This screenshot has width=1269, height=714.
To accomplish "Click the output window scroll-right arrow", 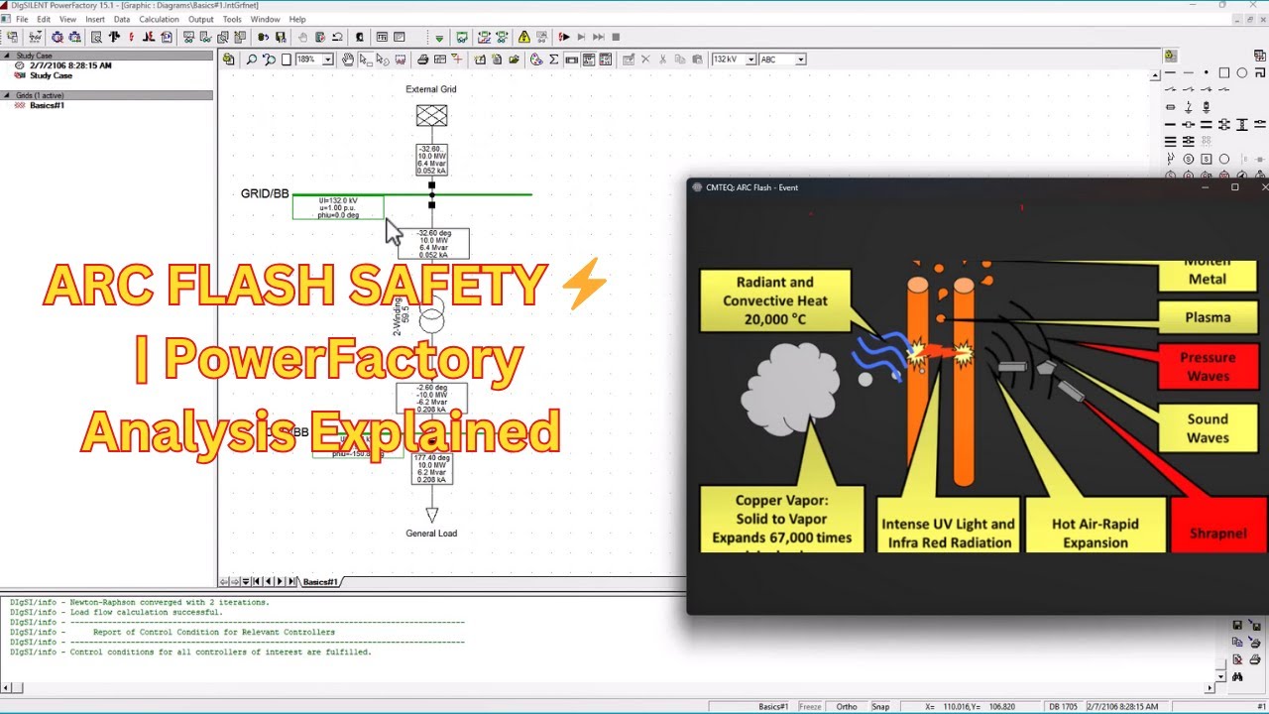I will 1210,687.
